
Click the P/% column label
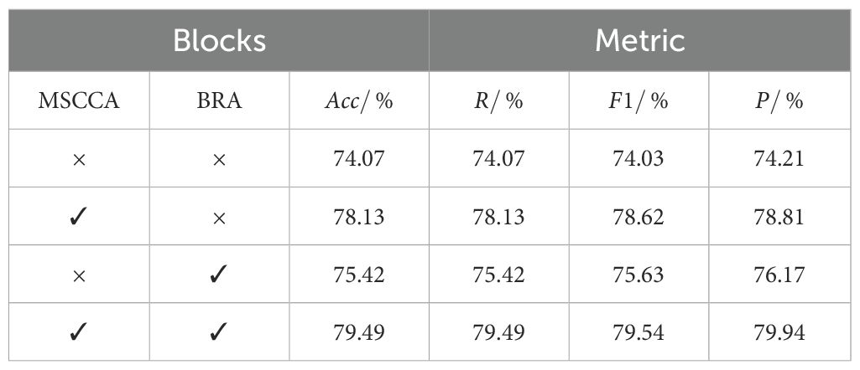779,101
